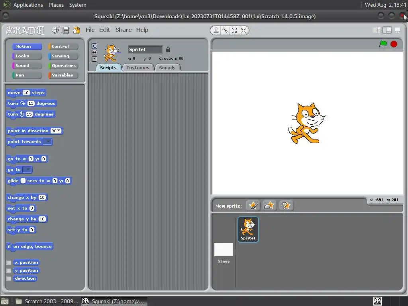The height and width of the screenshot is (306, 408).
Task: Switch to the Scripts tab
Action: [108, 68]
